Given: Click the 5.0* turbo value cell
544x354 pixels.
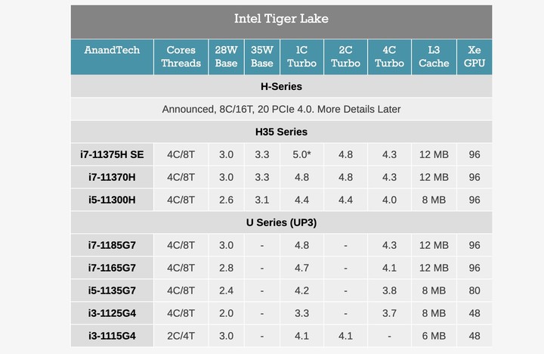Looking at the screenshot, I should pos(301,154).
